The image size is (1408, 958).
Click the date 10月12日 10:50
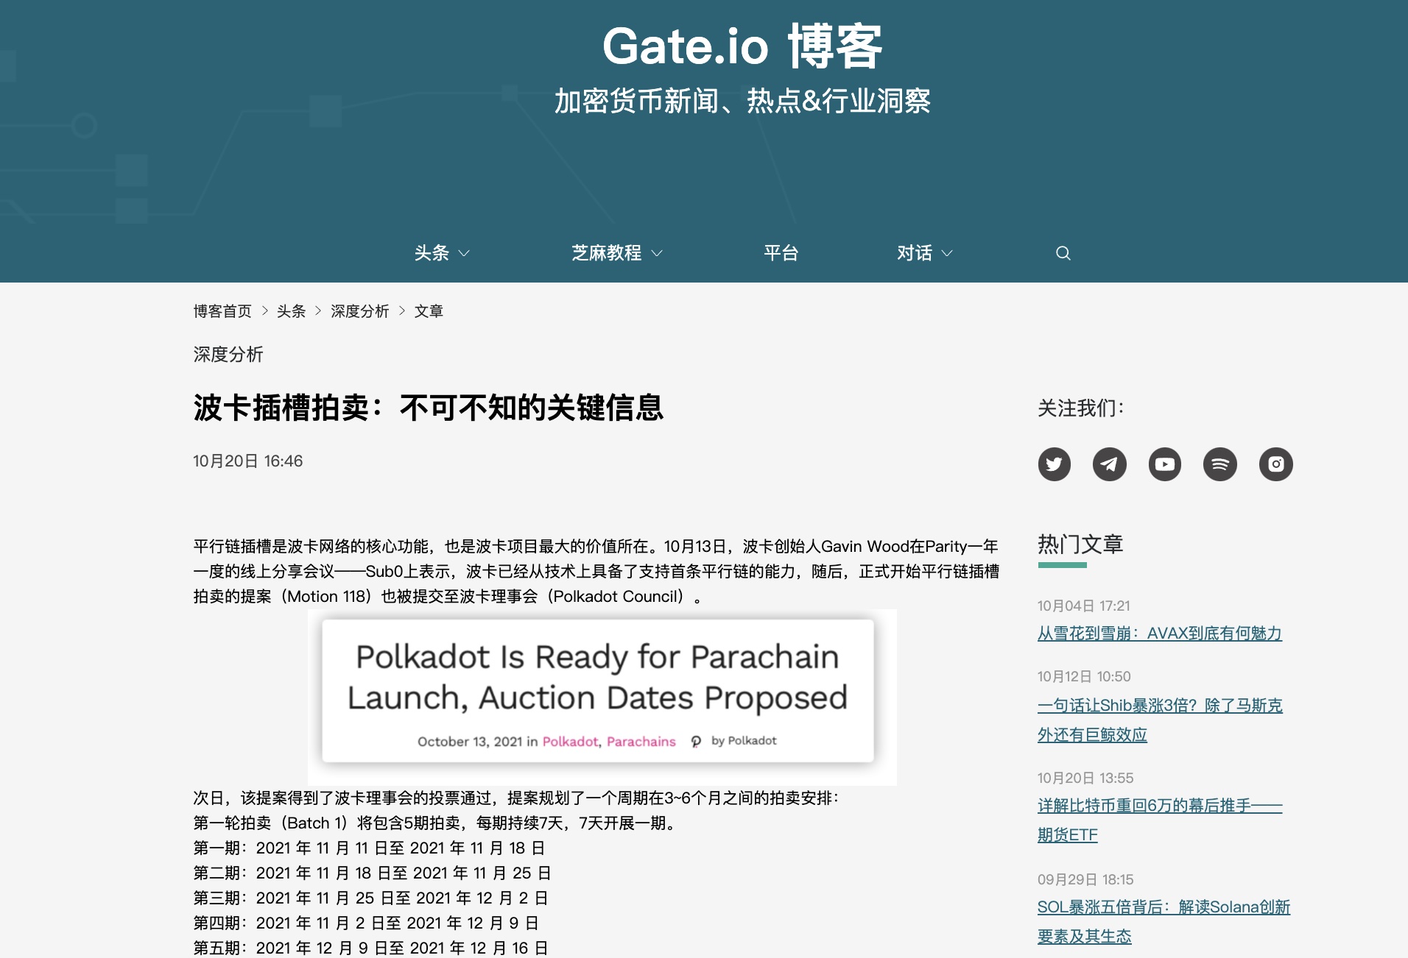tap(1084, 676)
